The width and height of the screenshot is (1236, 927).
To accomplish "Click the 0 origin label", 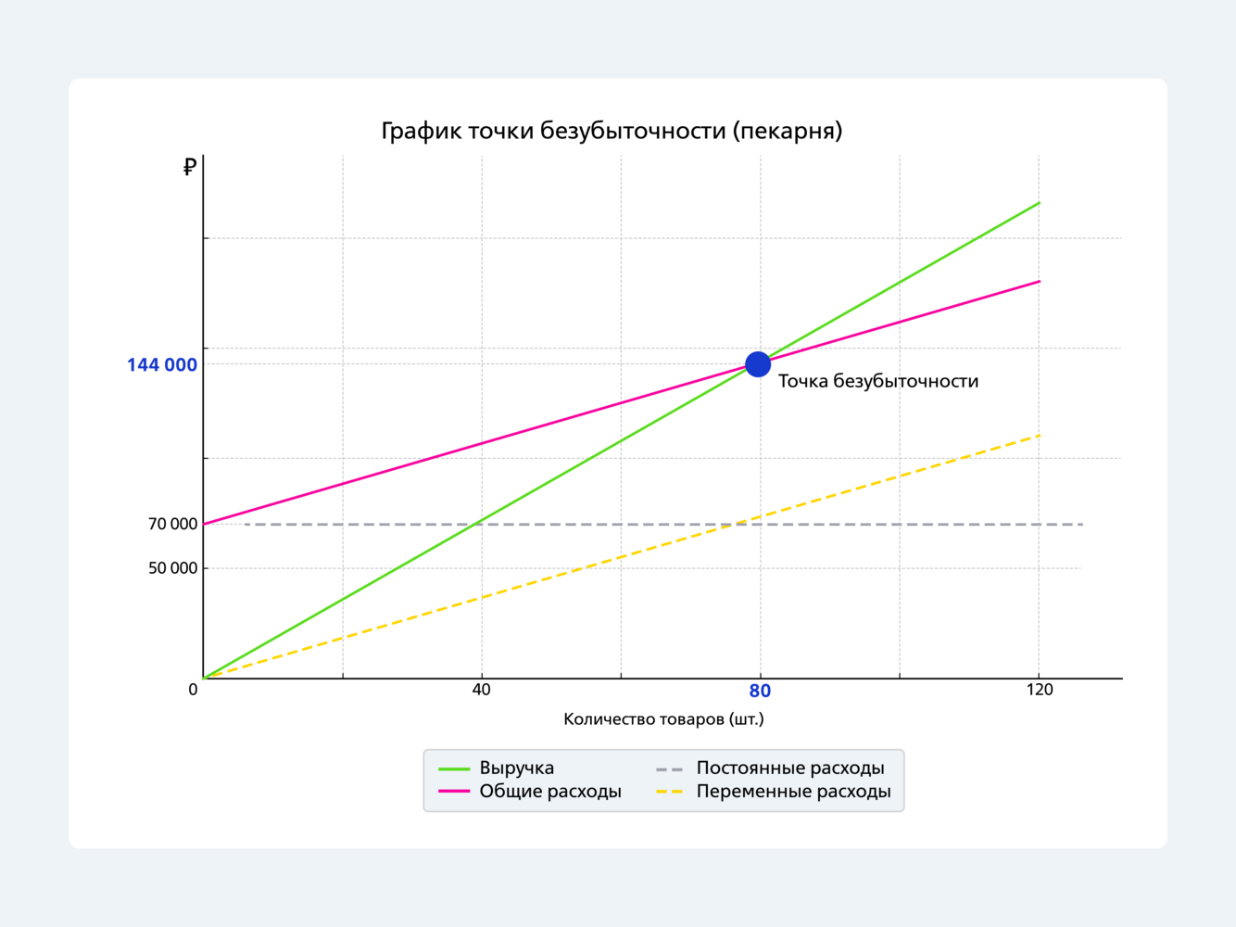I will [x=193, y=690].
